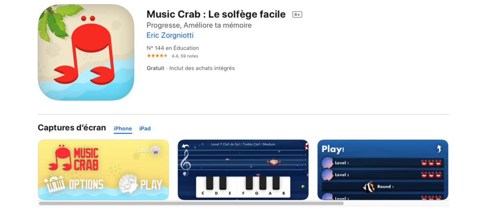This screenshot has height=213, width=501.
Task: Switch to the iPhone screenshots tab
Action: 123,129
